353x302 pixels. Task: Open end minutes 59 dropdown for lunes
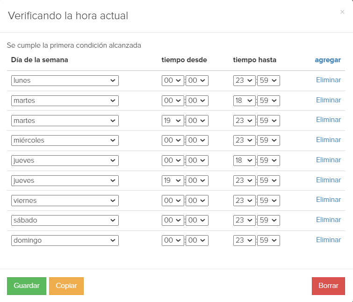(x=268, y=80)
